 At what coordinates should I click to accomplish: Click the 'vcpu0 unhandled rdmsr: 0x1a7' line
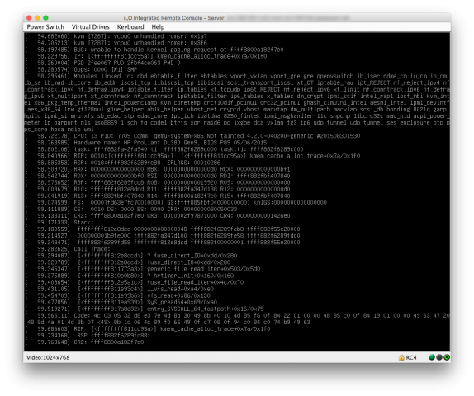tap(116, 36)
